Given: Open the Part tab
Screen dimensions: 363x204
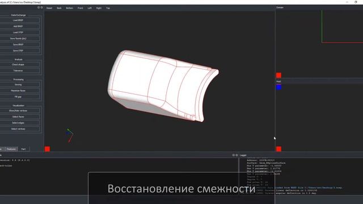Looking at the screenshot, I should [x=23, y=149].
